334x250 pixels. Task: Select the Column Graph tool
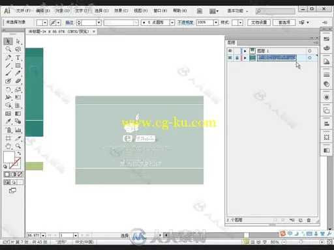18,130
